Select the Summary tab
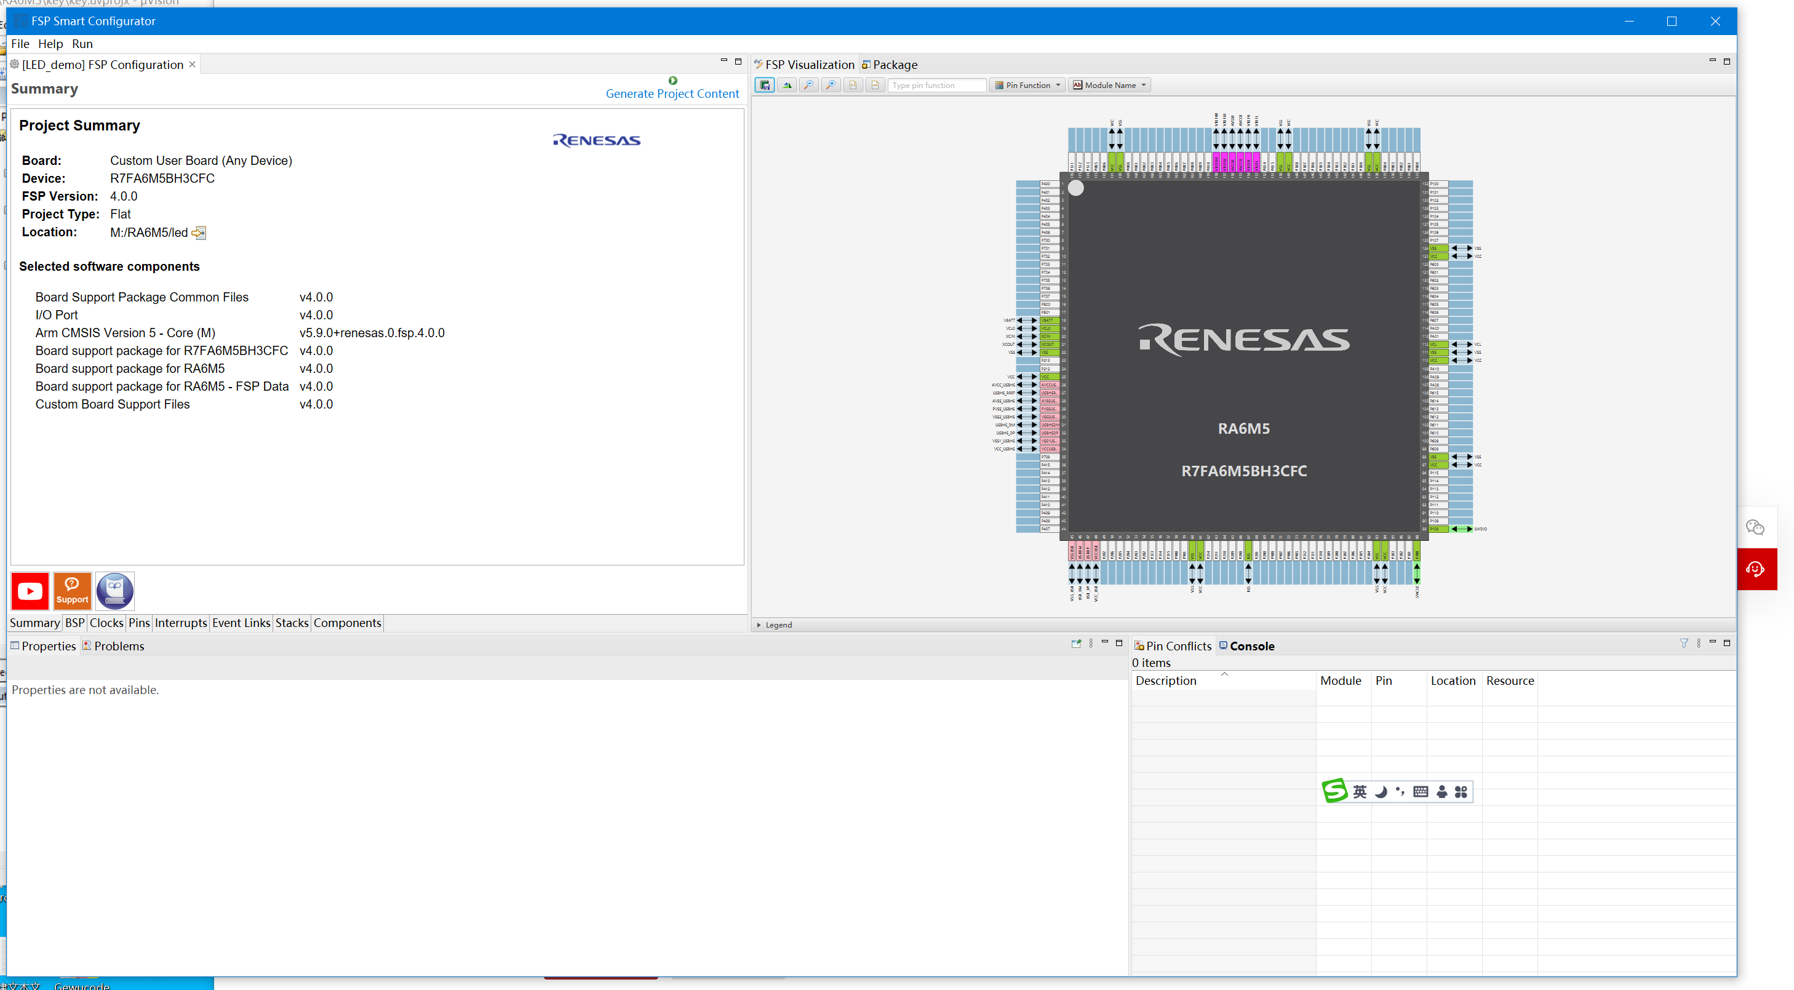The width and height of the screenshot is (1794, 990). click(x=35, y=623)
